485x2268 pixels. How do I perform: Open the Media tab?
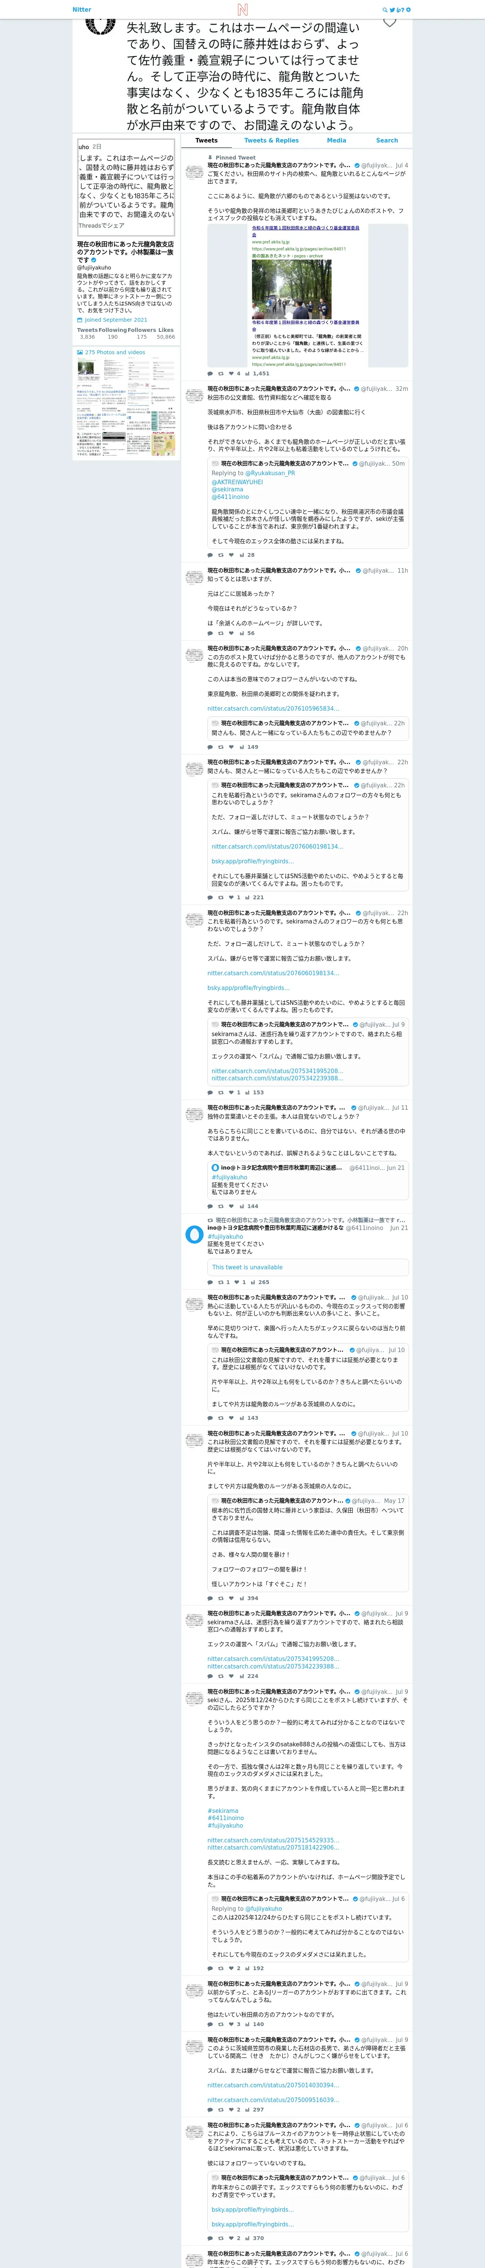pyautogui.click(x=336, y=141)
